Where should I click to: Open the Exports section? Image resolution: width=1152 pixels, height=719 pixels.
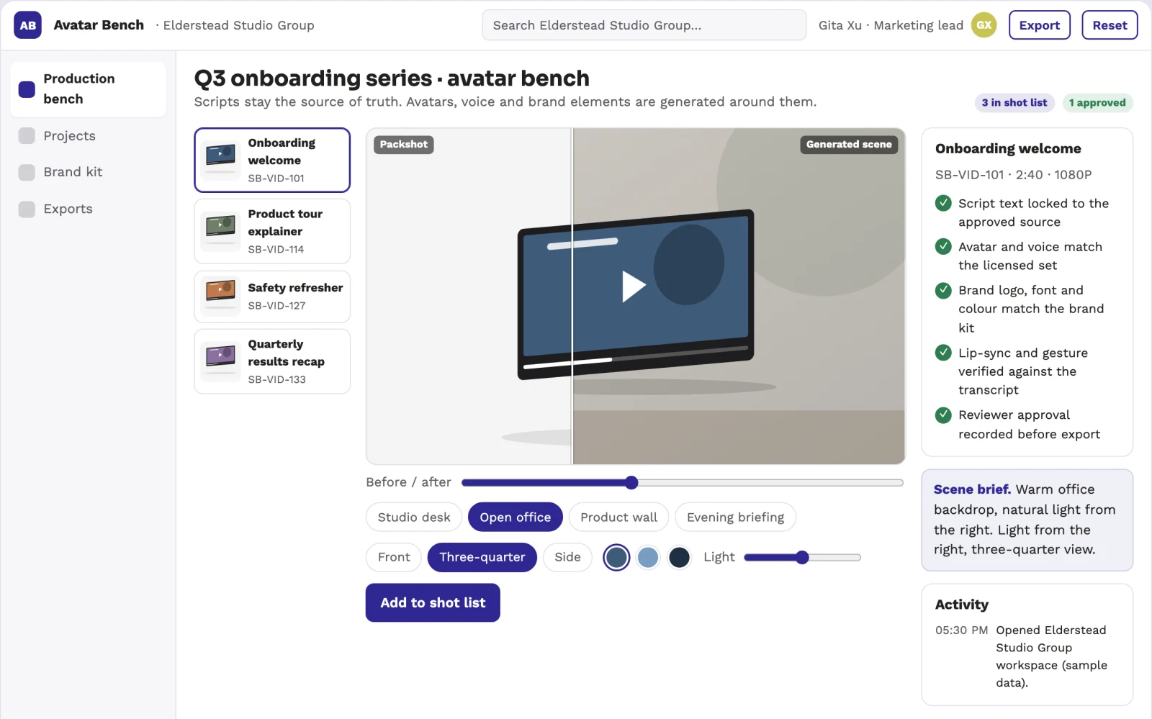pyautogui.click(x=89, y=209)
